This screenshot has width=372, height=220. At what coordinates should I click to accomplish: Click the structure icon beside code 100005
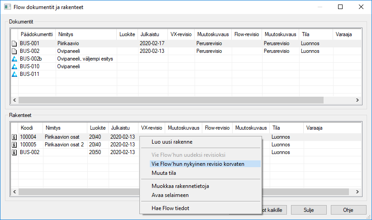[x=14, y=145]
